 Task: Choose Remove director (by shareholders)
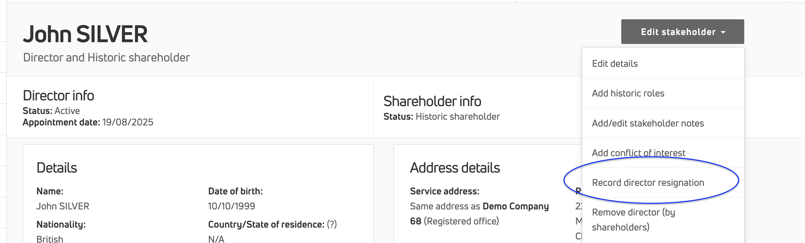pos(633,219)
